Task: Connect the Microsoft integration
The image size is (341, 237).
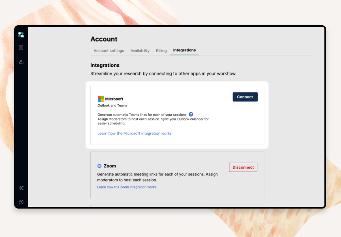Action: tap(245, 97)
